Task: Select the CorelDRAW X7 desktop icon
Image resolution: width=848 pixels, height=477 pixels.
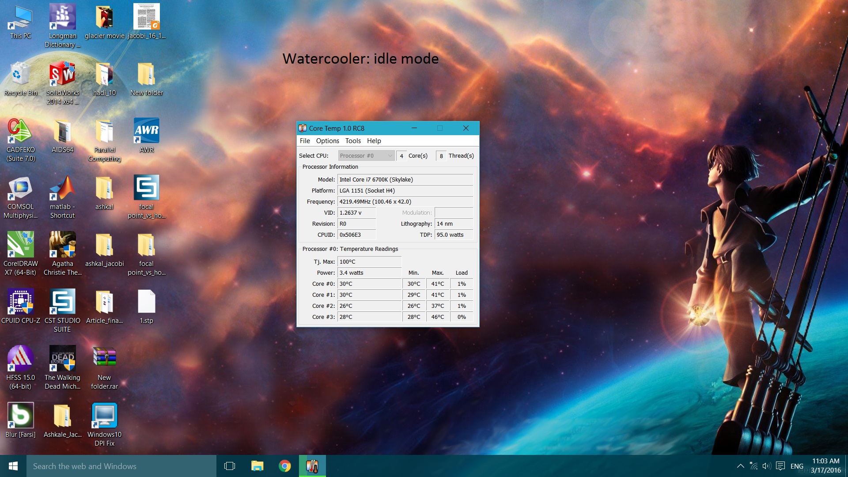Action: [20, 245]
